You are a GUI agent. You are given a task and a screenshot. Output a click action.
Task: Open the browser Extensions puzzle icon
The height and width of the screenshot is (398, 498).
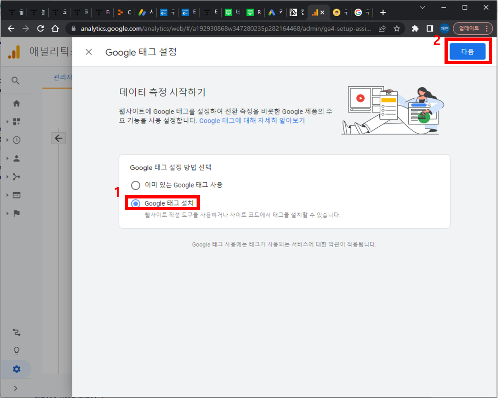pos(415,29)
